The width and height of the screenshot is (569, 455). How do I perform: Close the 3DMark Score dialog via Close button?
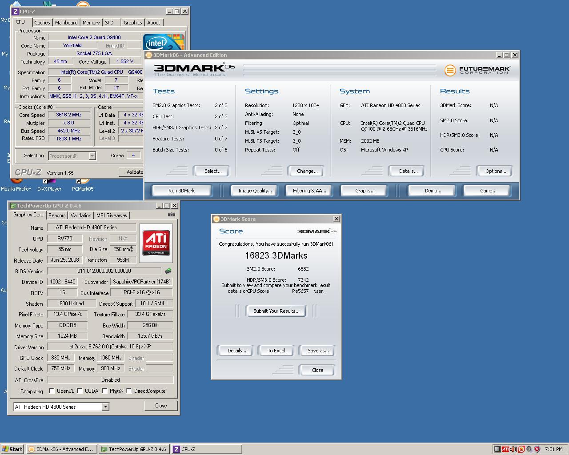[x=317, y=370]
